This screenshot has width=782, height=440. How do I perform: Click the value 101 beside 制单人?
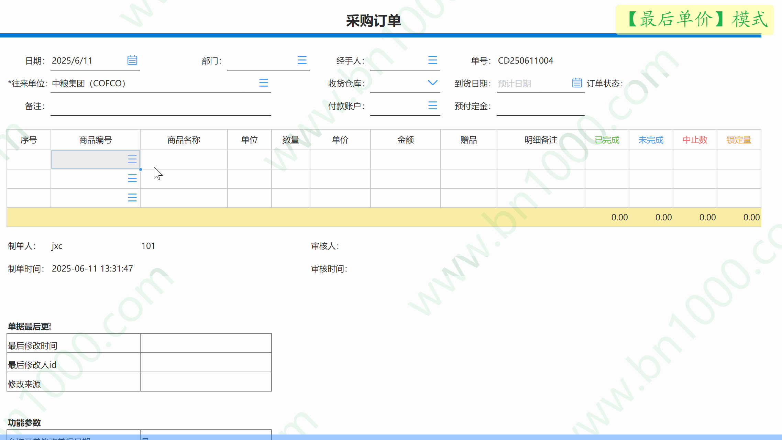click(148, 246)
